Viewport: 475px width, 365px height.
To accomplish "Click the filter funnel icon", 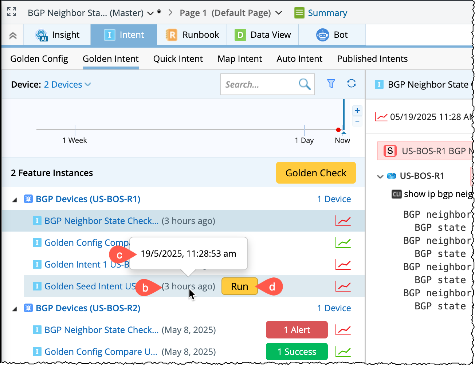I will pos(331,84).
